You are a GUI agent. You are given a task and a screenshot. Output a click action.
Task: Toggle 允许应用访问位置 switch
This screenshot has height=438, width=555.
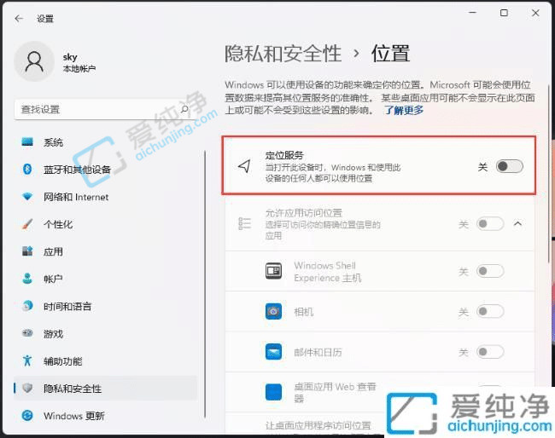(490, 223)
